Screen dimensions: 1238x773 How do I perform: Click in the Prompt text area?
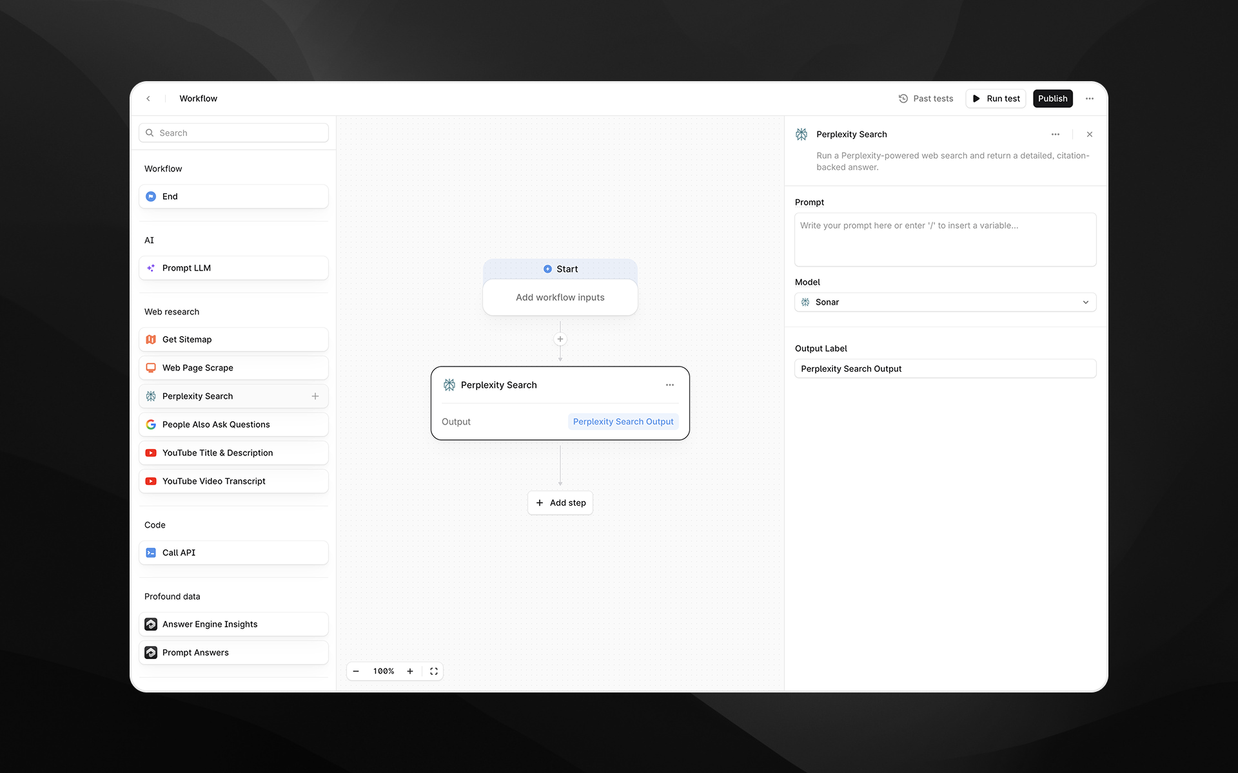pos(945,240)
